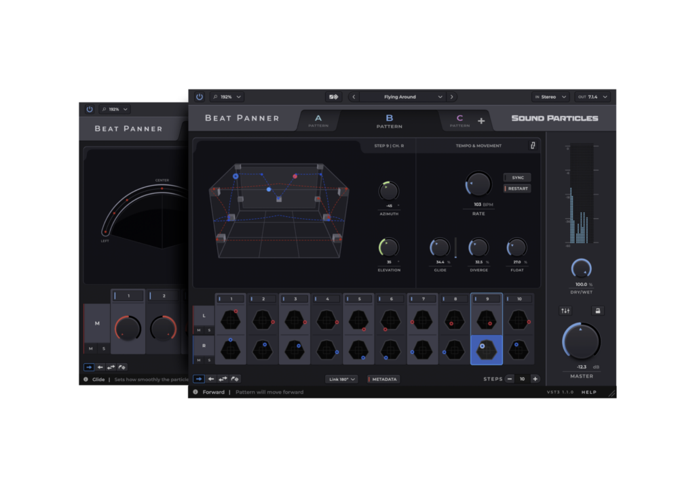
Task: Select Forward direction in the back window
Action: 89,367
